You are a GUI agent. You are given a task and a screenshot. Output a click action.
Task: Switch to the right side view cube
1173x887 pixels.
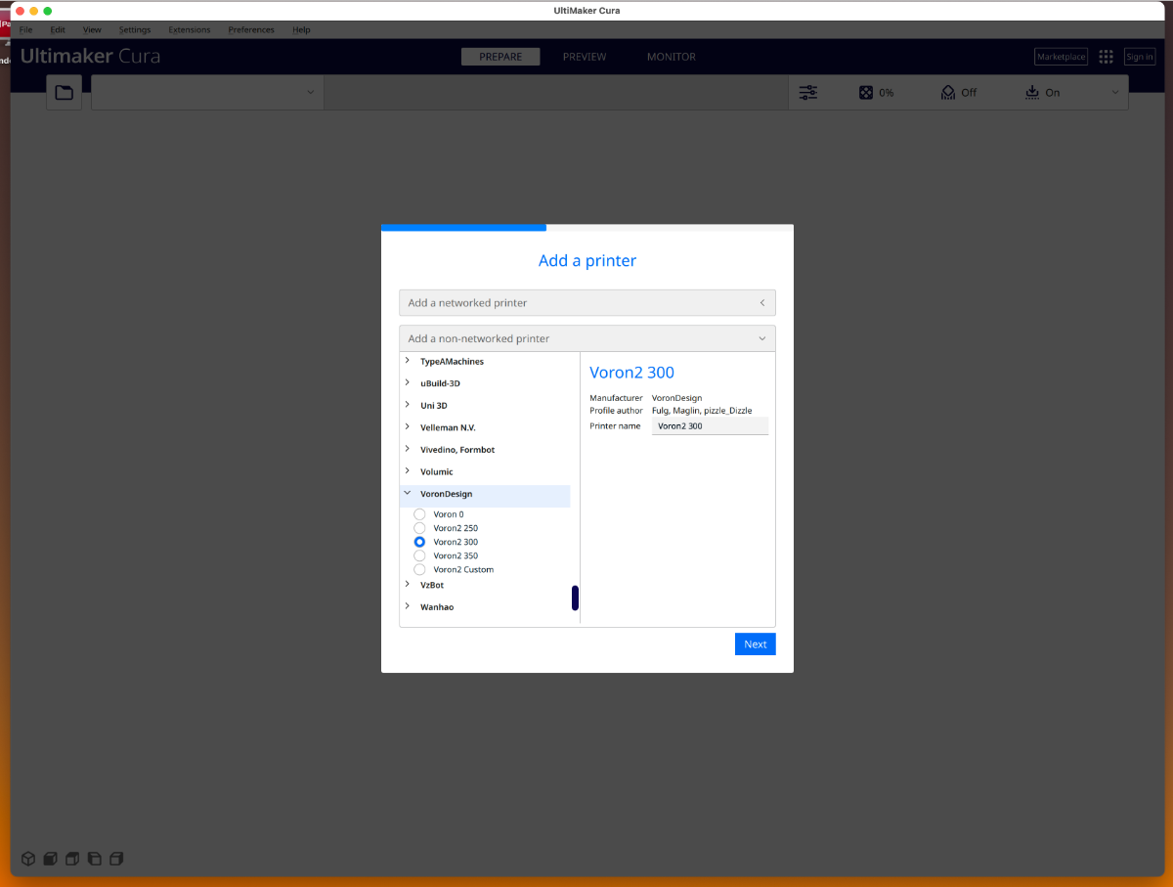tap(116, 859)
